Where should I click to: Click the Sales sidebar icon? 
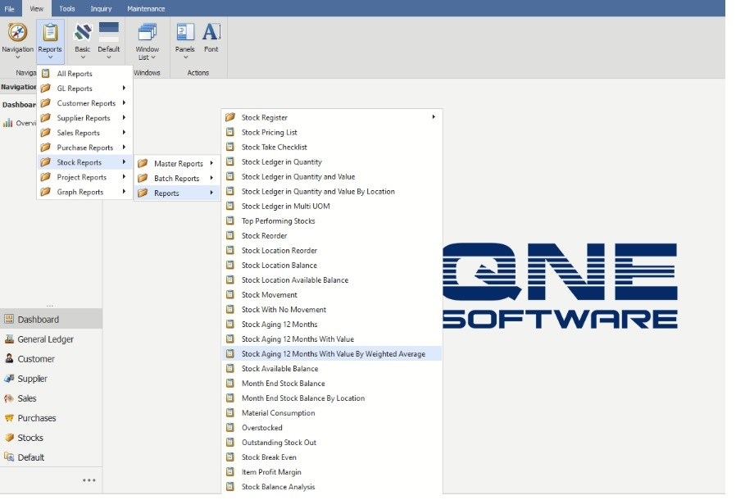pyautogui.click(x=9, y=398)
